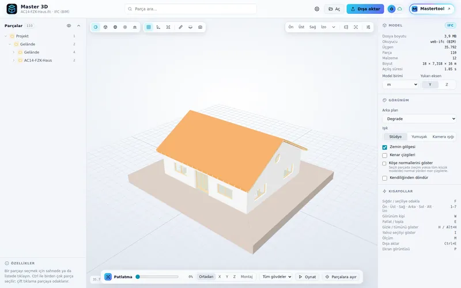
Task: Switch to Ön front view
Action: (291, 27)
